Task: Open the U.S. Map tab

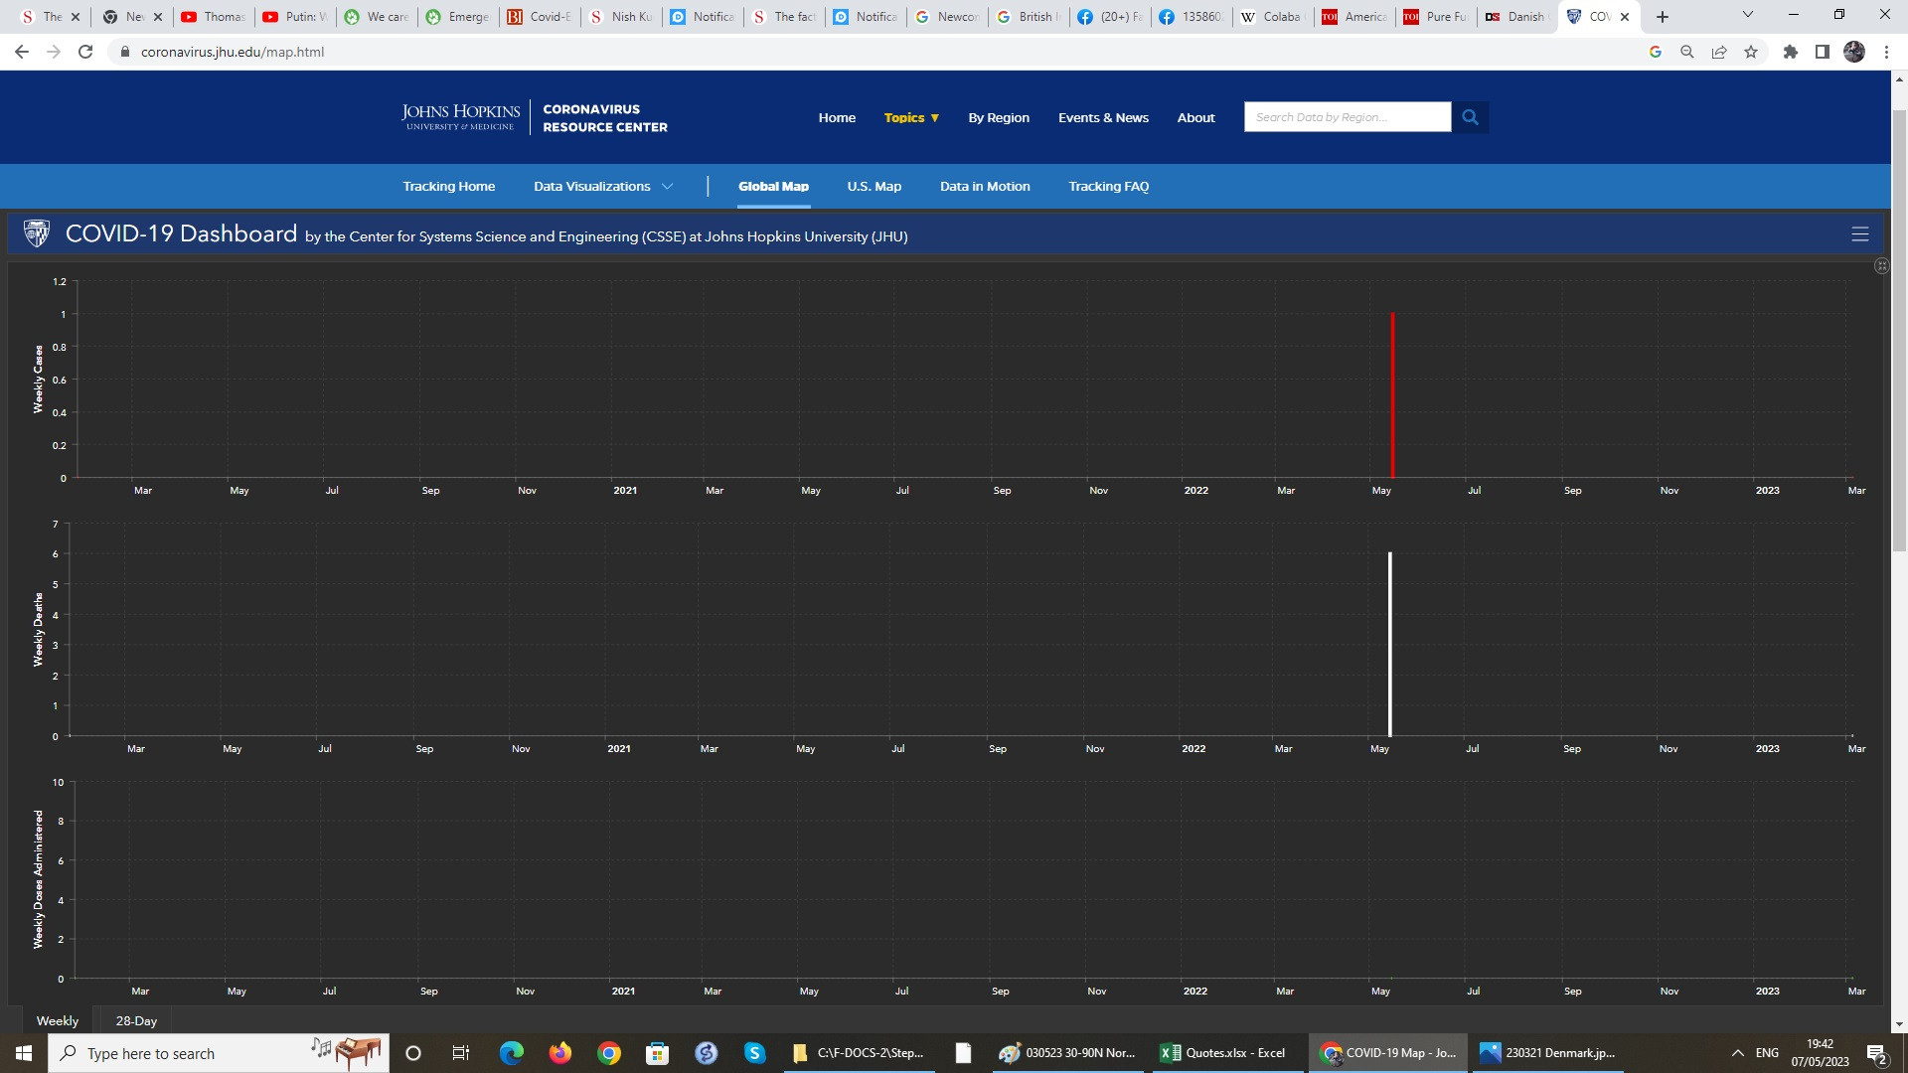Action: [874, 186]
